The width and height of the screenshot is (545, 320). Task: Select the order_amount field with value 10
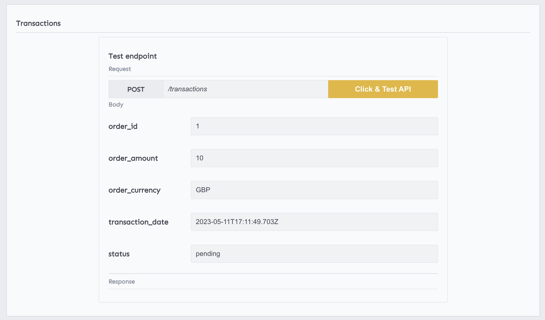point(314,158)
